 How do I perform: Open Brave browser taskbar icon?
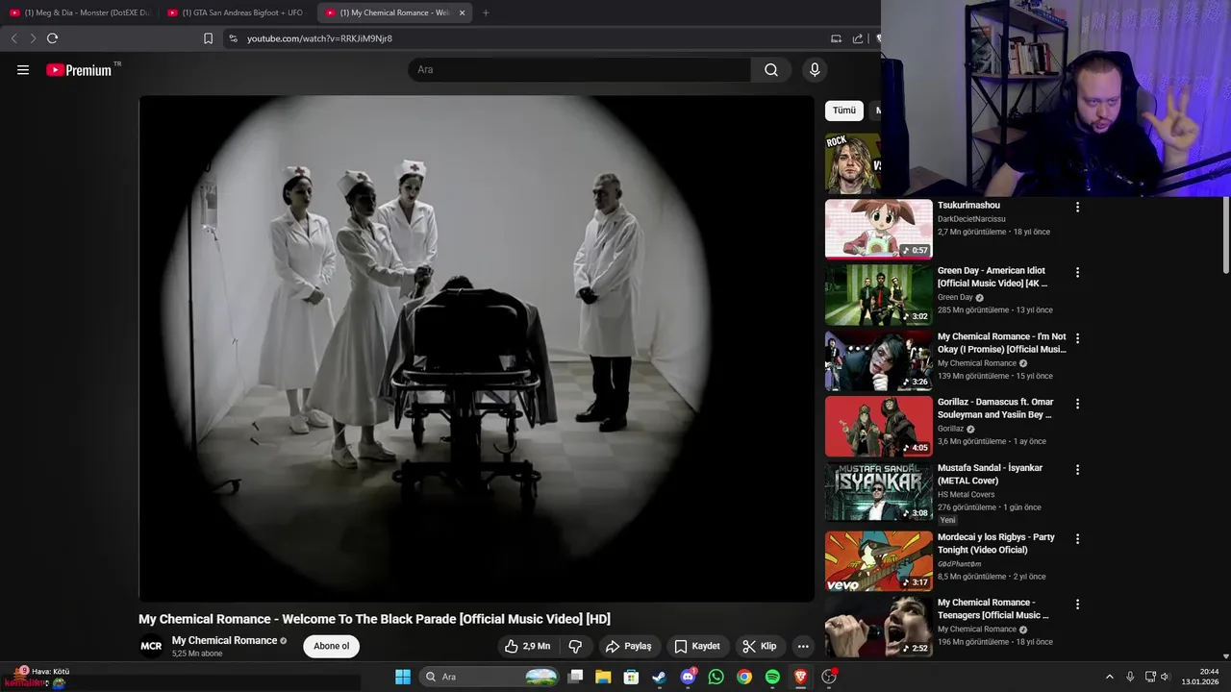pos(800,677)
